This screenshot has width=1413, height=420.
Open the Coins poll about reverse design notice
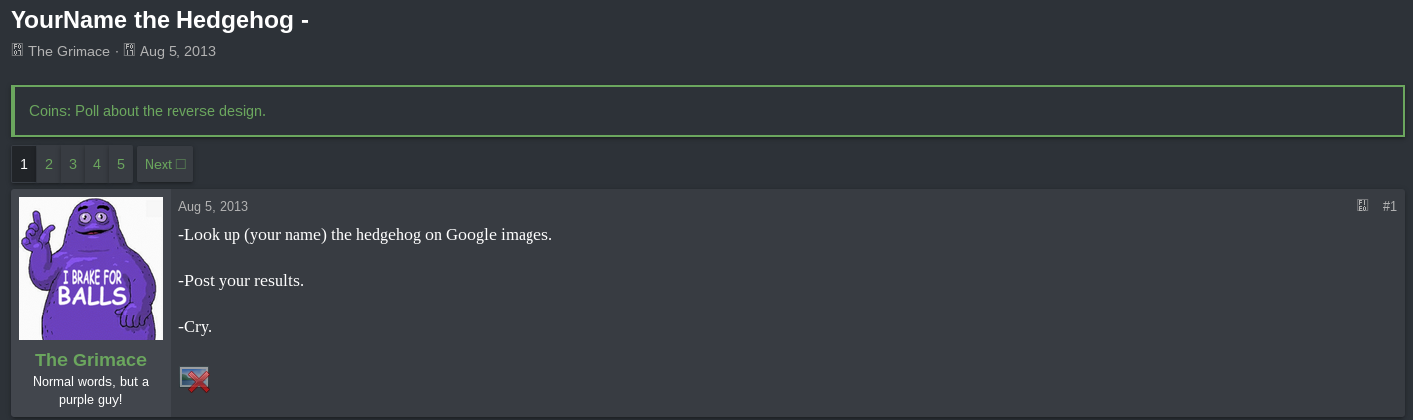148,111
